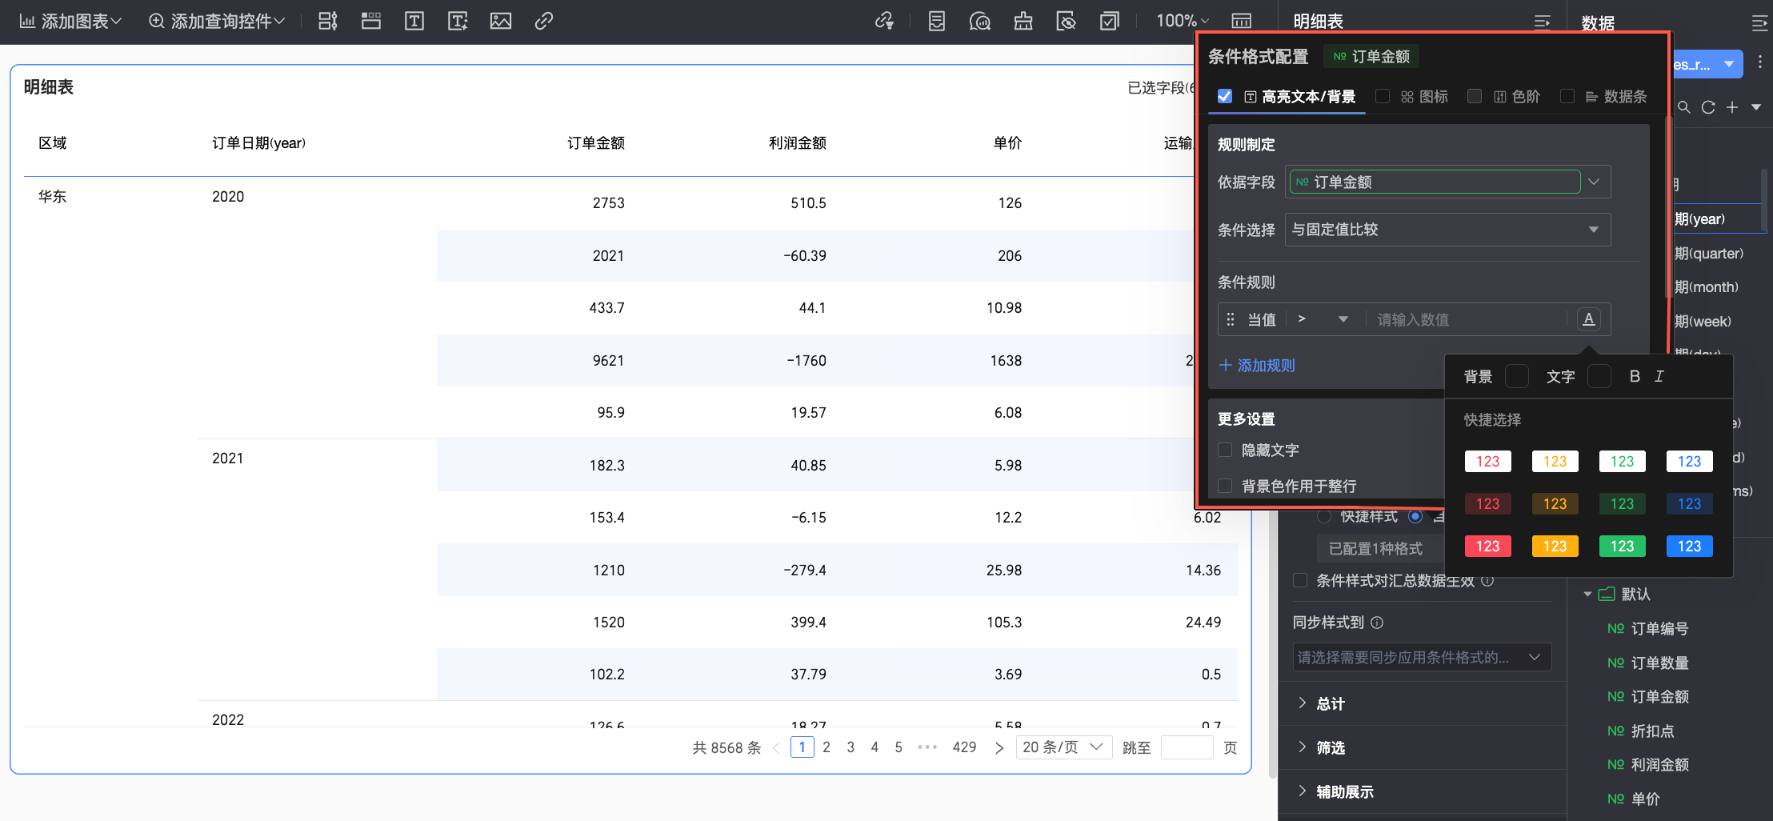Viewport: 1773px width, 821px height.
Task: Open the 20 条/页 page size dropdown
Action: click(x=1064, y=747)
